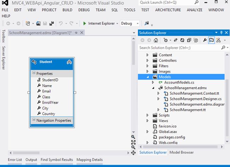The width and height of the screenshot is (230, 167).
Task: Open the Error List tab
Action: click(15, 160)
